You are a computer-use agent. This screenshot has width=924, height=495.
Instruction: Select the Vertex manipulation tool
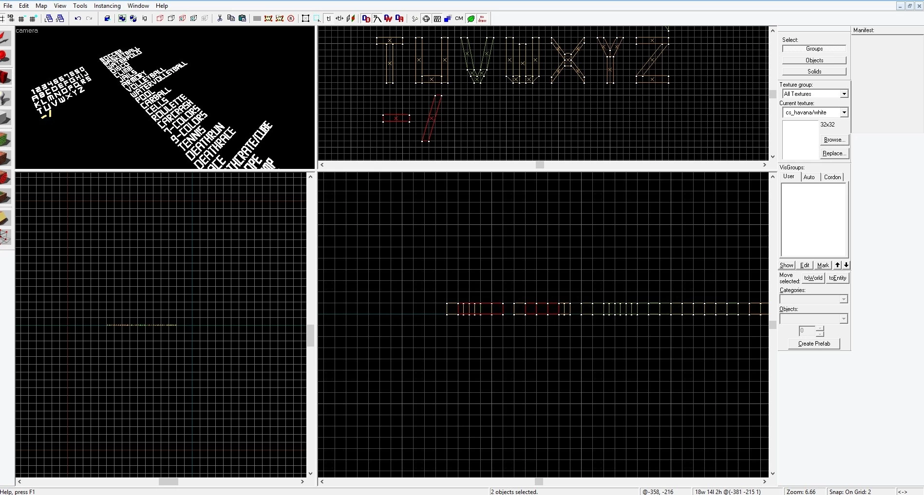4,238
